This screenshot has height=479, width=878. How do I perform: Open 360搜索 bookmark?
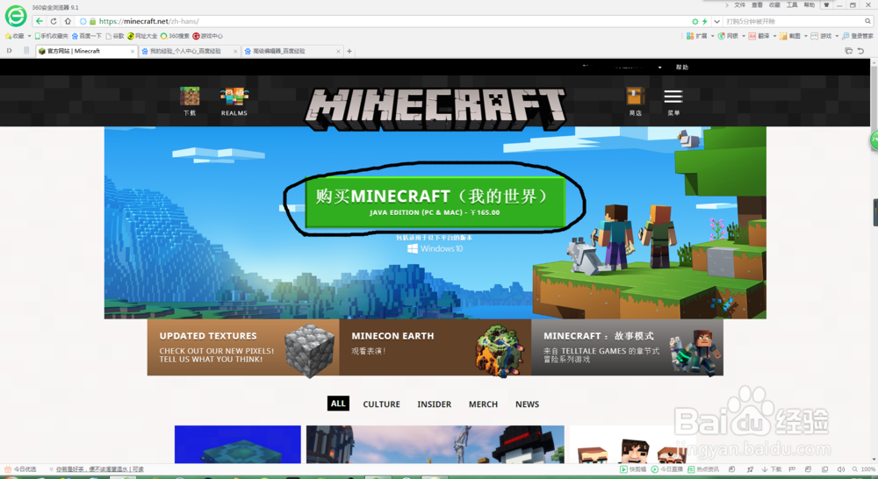tap(175, 36)
